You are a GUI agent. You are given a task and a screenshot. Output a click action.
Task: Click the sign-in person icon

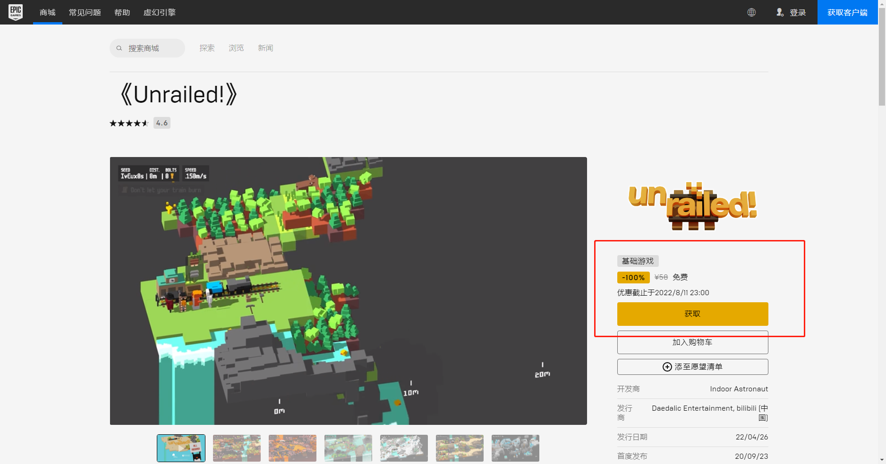pos(780,12)
